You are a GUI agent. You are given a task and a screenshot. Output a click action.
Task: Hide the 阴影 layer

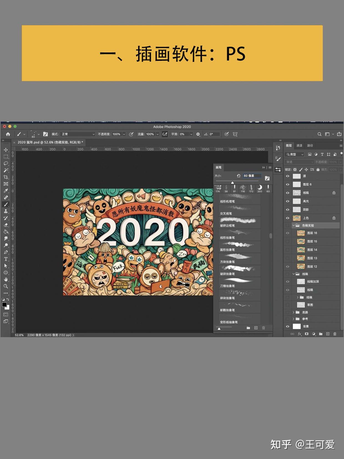tap(287, 210)
